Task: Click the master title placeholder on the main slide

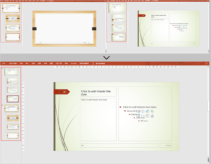Action: tap(98, 91)
